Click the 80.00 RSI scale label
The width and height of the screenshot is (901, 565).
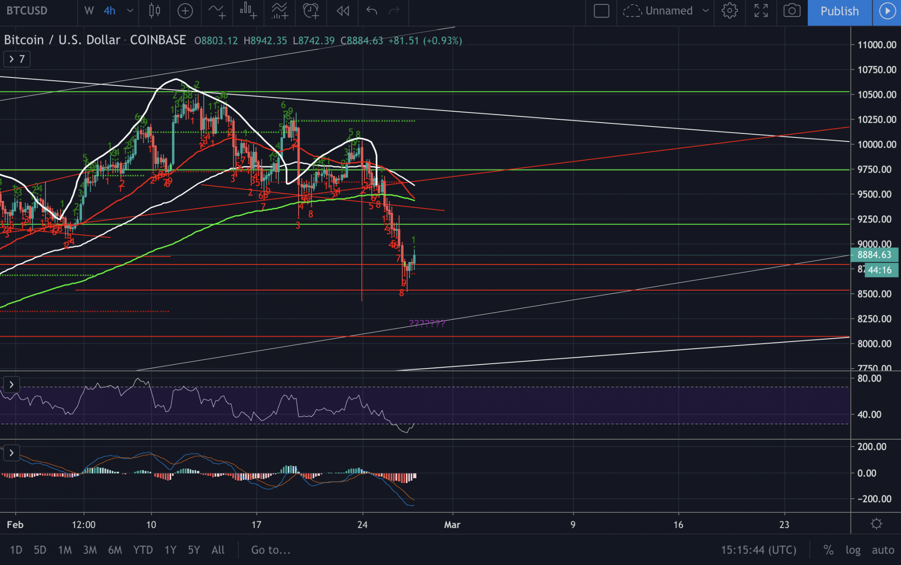pos(869,378)
